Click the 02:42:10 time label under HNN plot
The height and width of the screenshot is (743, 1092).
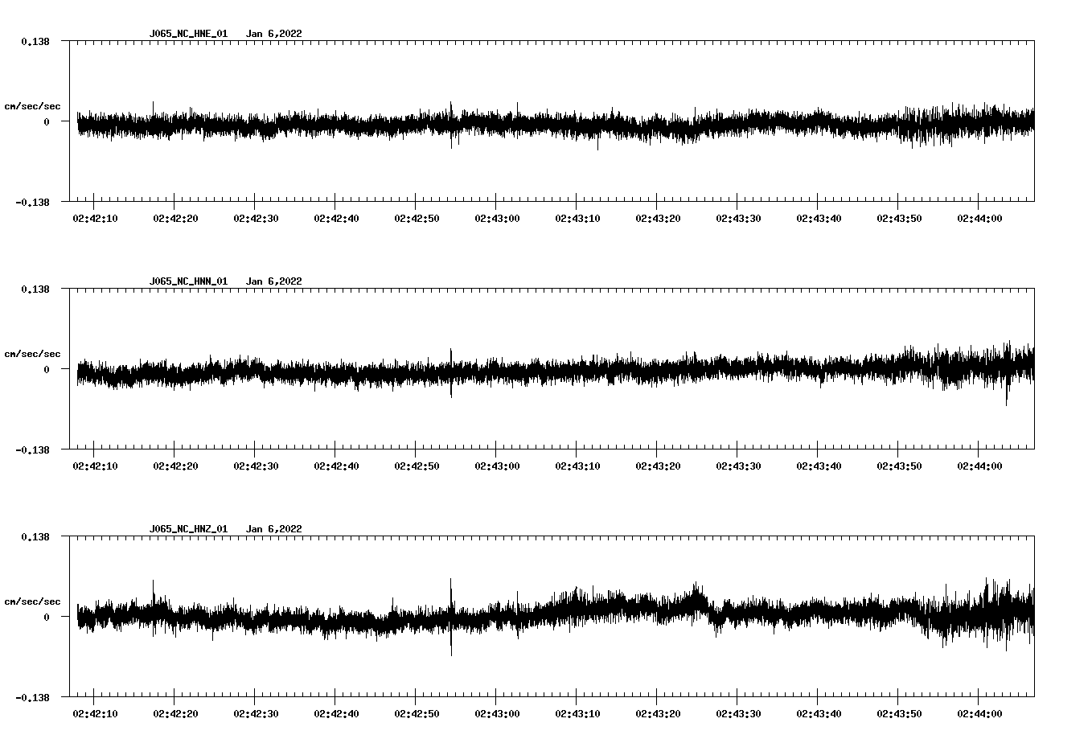pyautogui.click(x=95, y=466)
